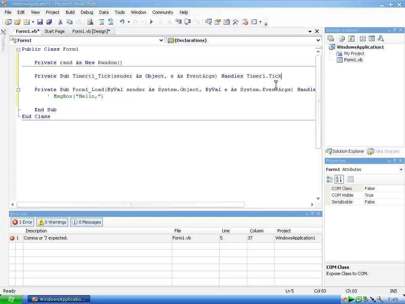Click Show All Files icon in Solution Explorer
This screenshot has width=405, height=304.
tap(342, 38)
